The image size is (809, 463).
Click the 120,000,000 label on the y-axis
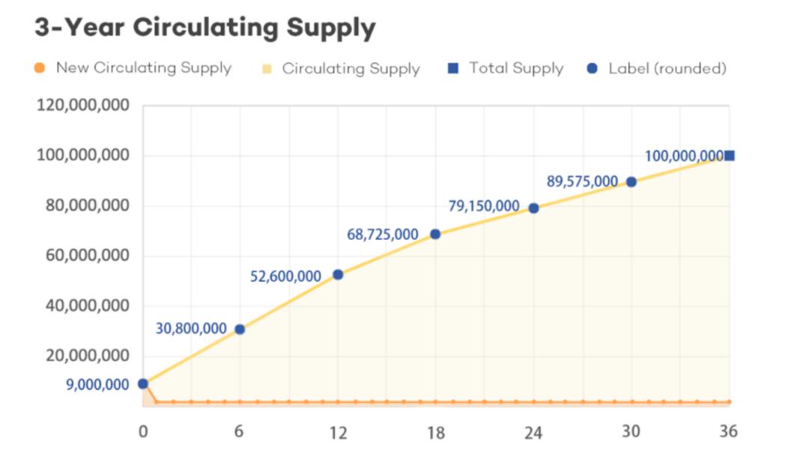tap(82, 106)
